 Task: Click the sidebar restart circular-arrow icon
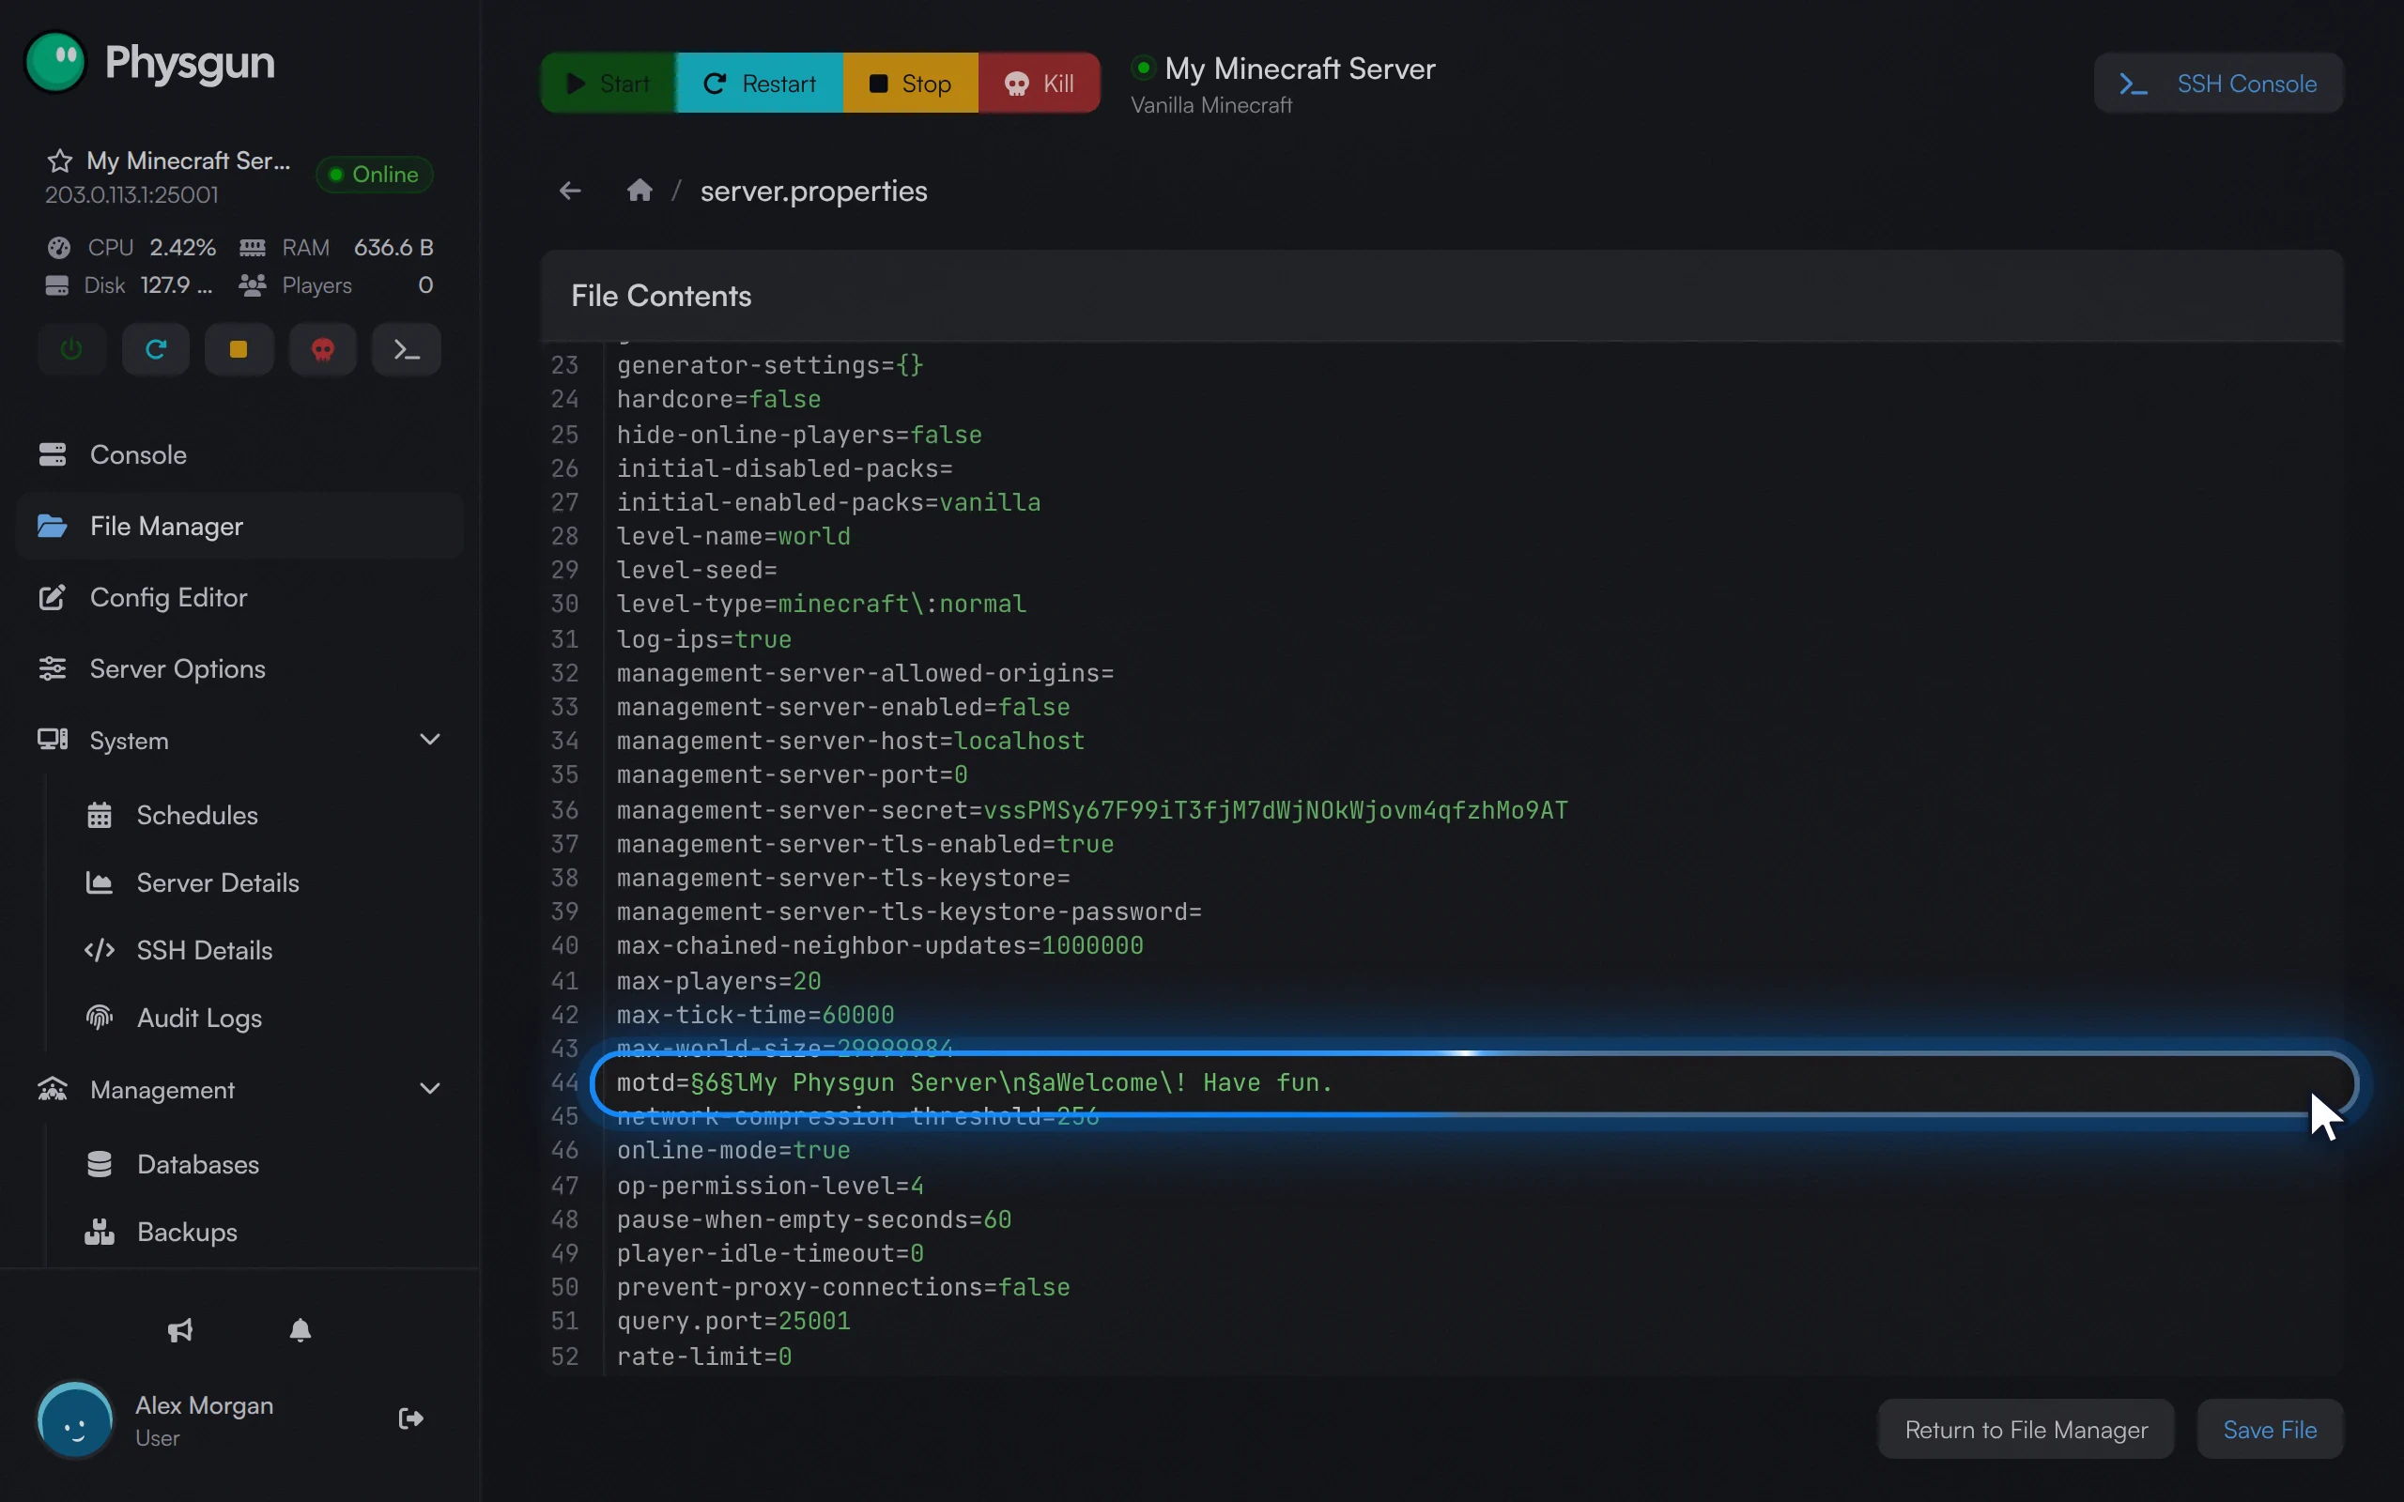pos(156,349)
